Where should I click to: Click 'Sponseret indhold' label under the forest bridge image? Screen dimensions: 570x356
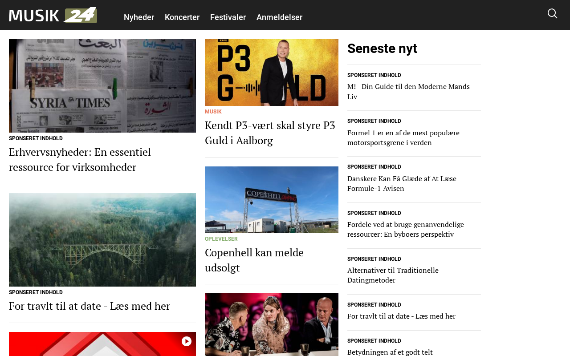point(36,292)
